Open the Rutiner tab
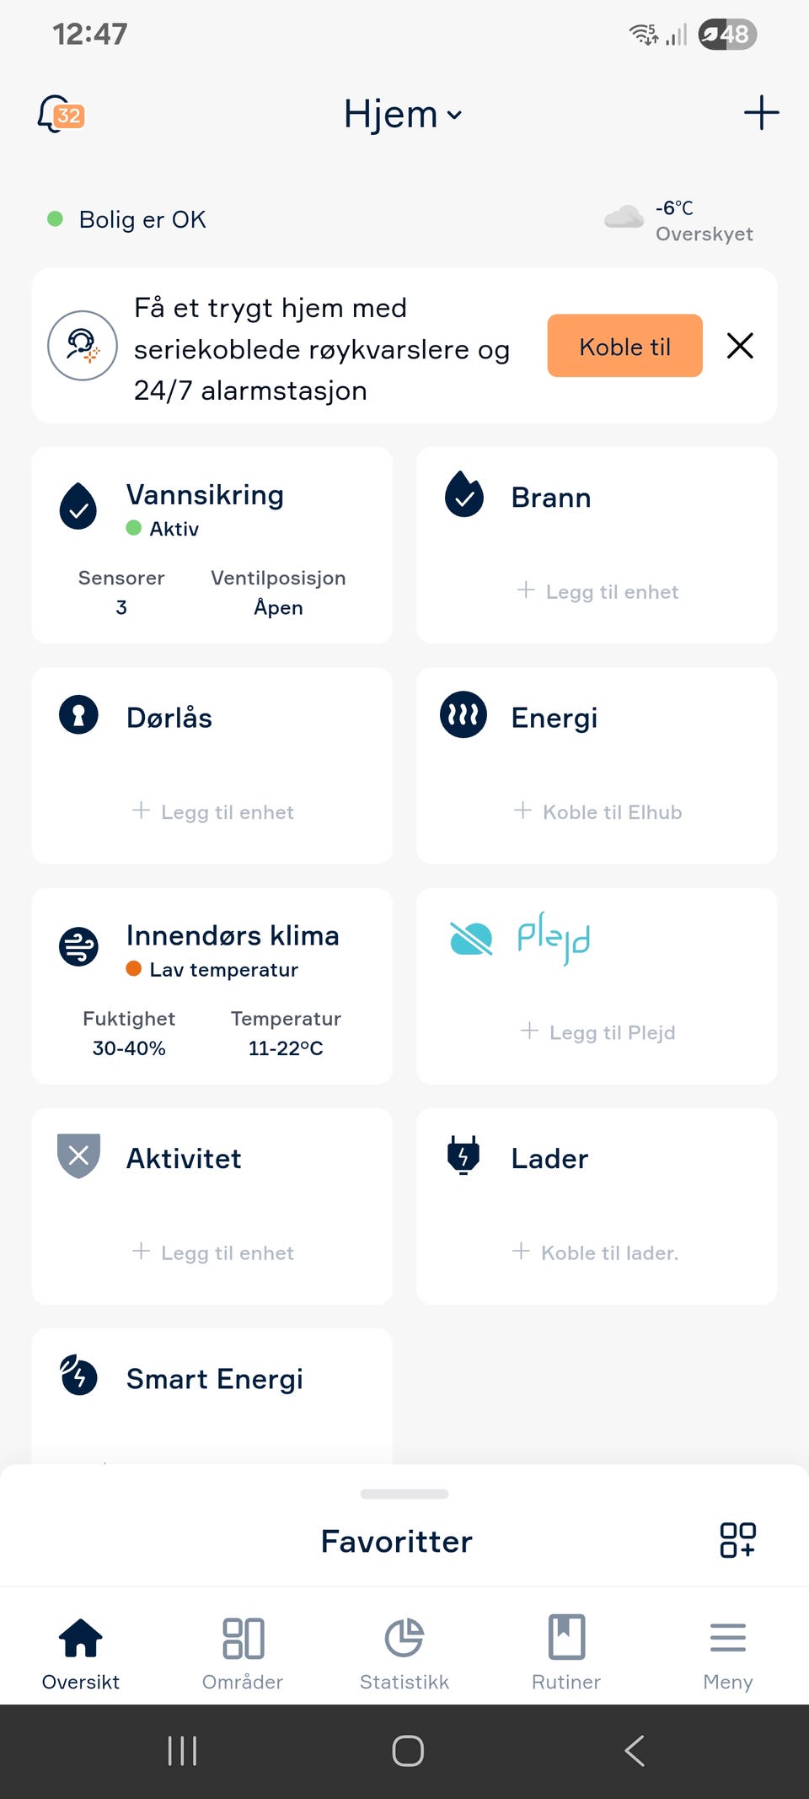 coord(566,1653)
